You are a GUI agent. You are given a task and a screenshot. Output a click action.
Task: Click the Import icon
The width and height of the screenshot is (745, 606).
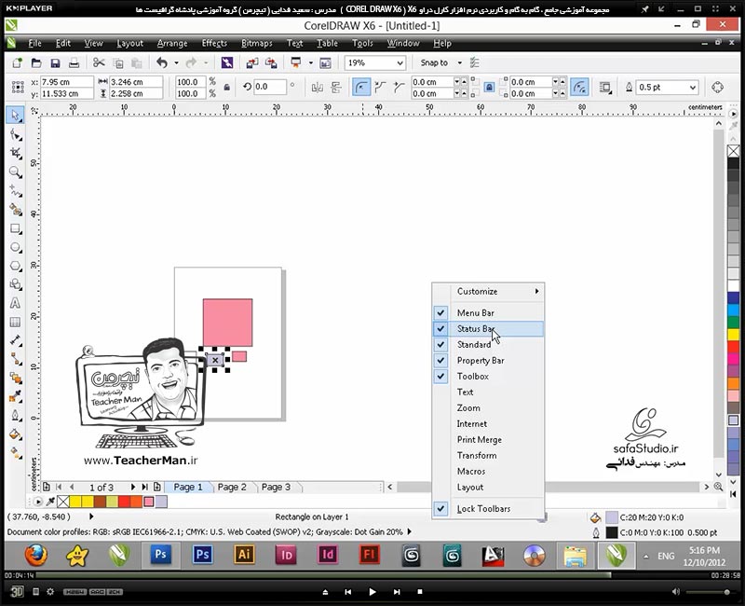click(252, 62)
